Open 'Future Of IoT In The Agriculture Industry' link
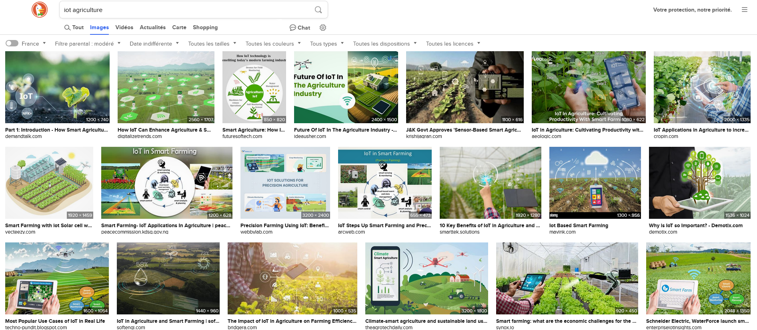 coord(345,130)
